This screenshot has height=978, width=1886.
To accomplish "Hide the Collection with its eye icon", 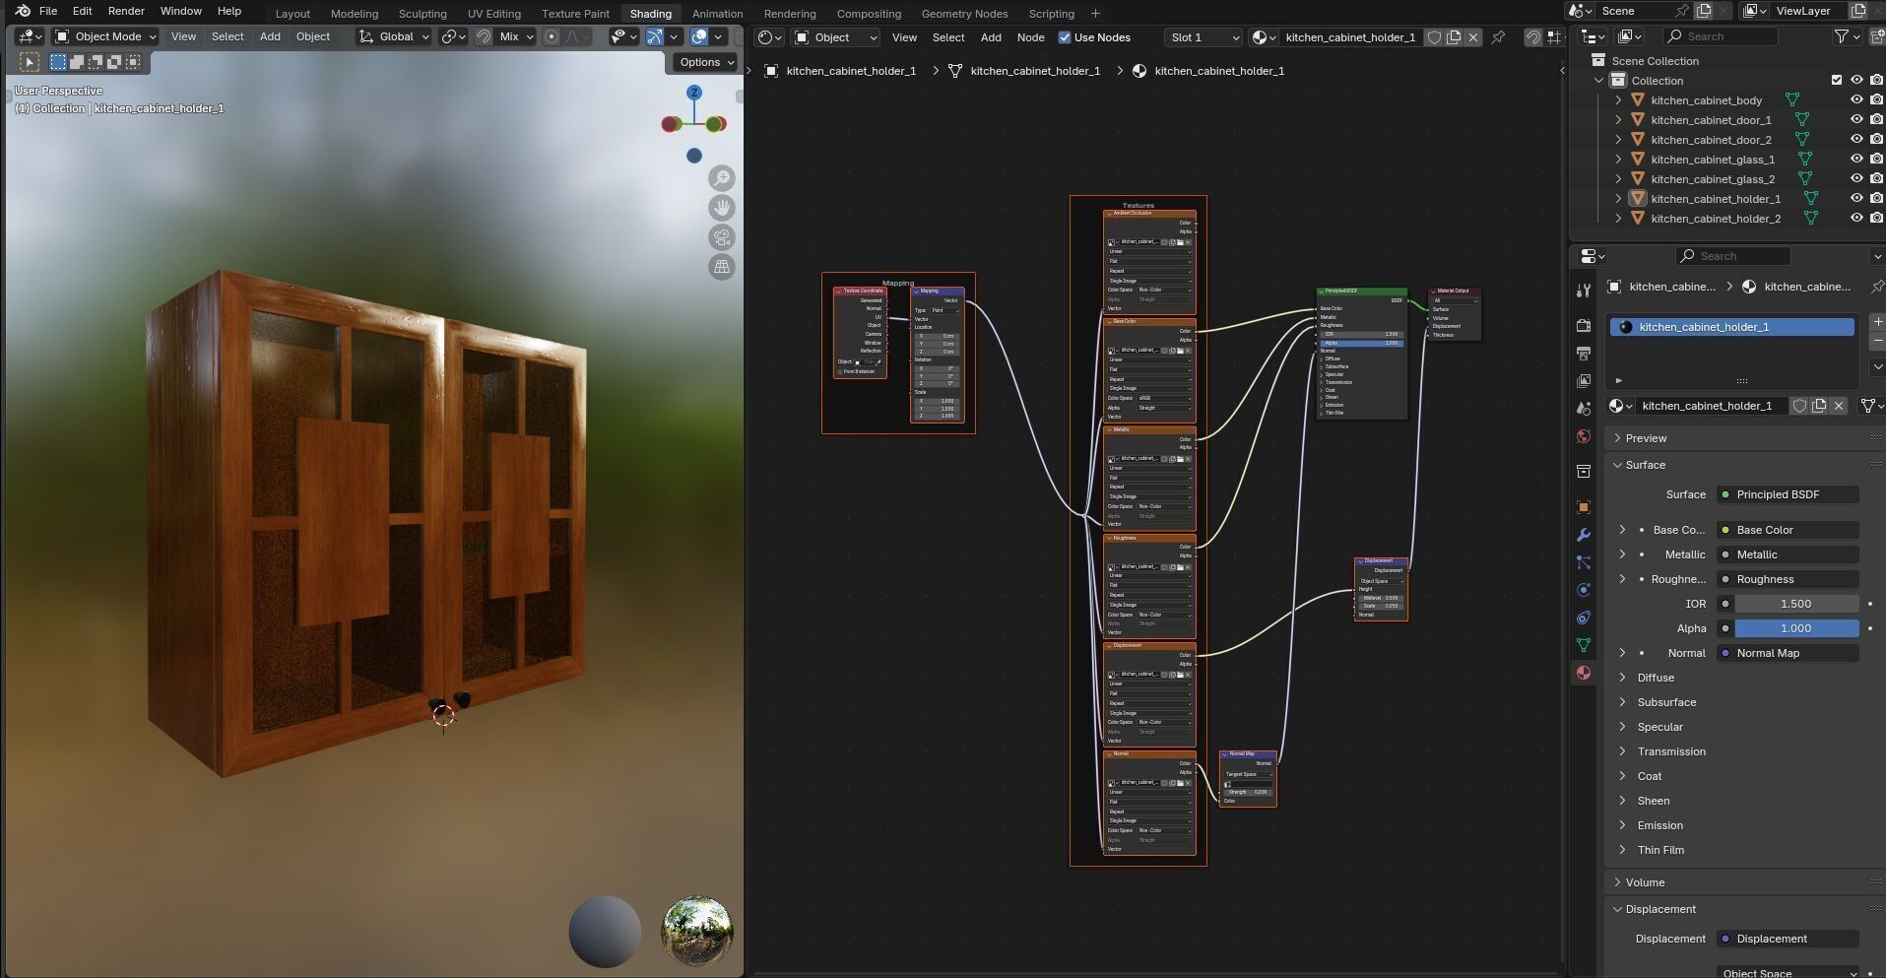I will click(1856, 80).
